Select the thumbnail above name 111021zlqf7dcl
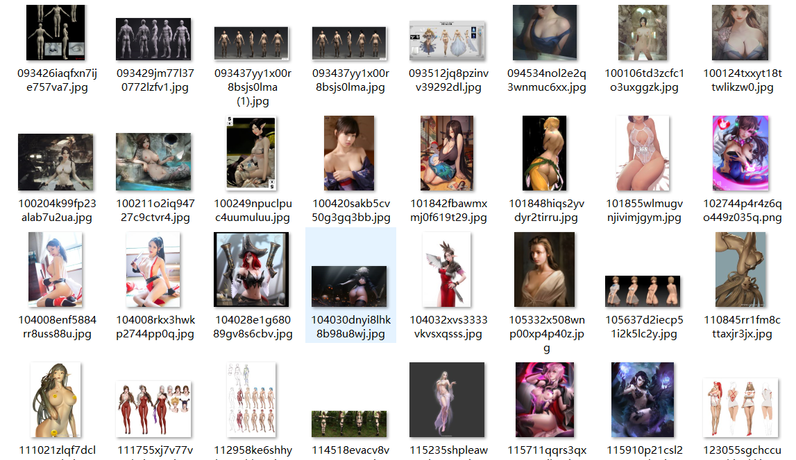 [x=56, y=400]
